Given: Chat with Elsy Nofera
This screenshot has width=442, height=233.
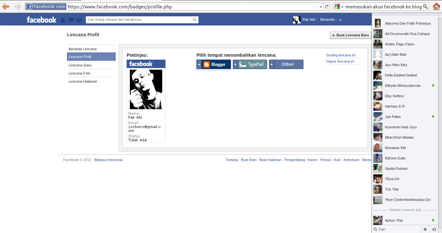Looking at the screenshot, I should click(404, 96).
